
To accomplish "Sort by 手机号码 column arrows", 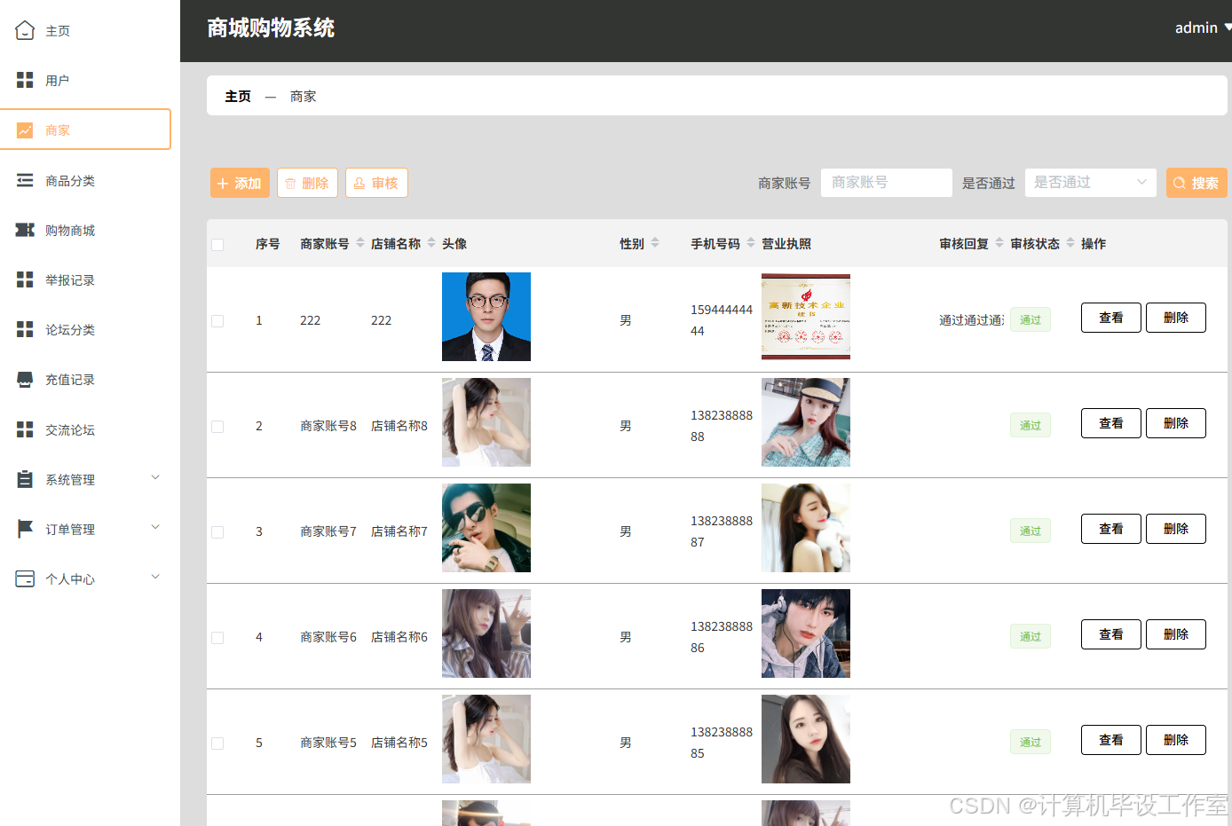I will click(751, 243).
